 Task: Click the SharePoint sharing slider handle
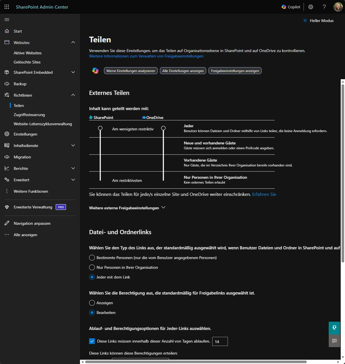click(x=100, y=128)
